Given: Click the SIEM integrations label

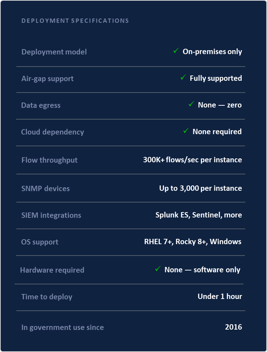Looking at the screenshot, I should 51,215.
